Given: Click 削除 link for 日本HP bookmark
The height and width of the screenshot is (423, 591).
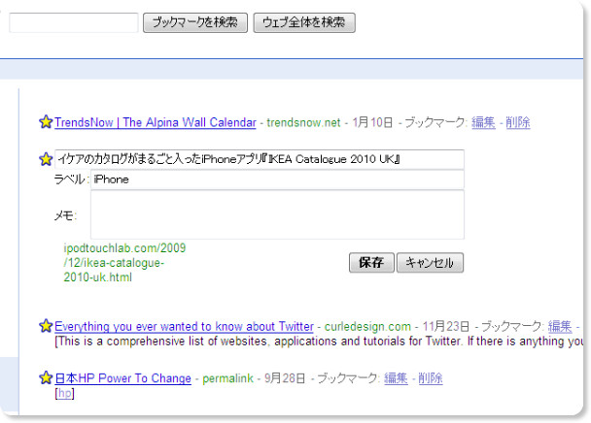Looking at the screenshot, I should (431, 378).
